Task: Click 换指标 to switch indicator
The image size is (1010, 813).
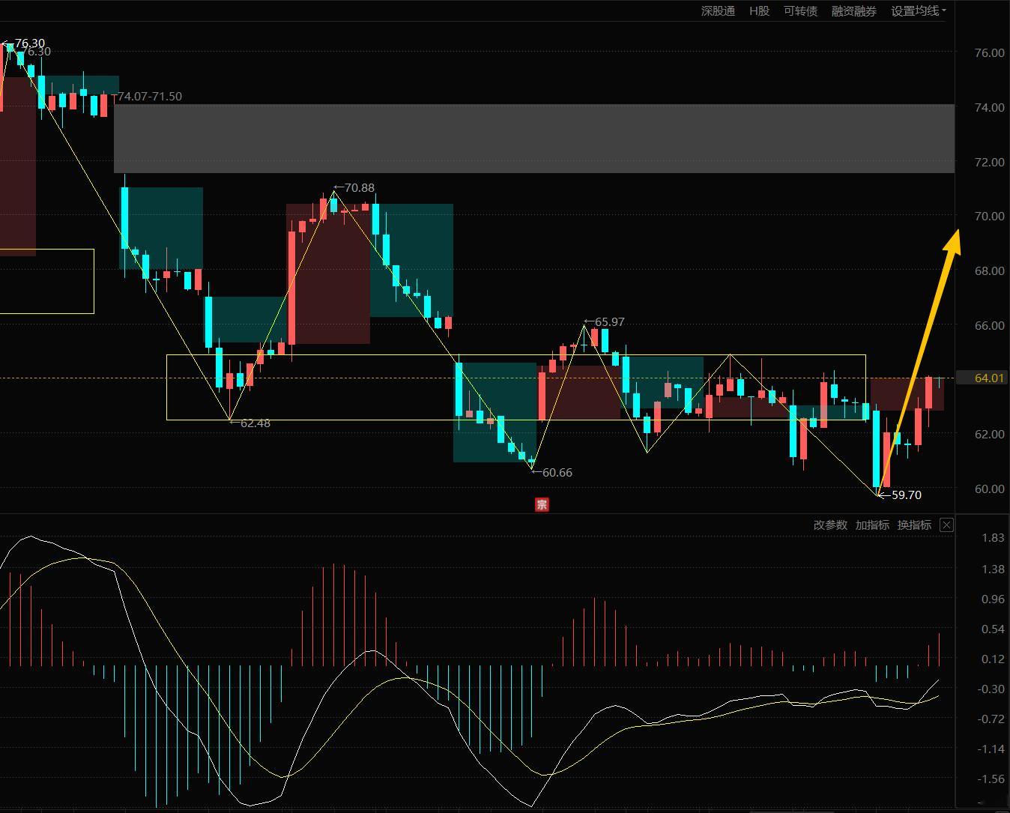Action: [x=914, y=525]
